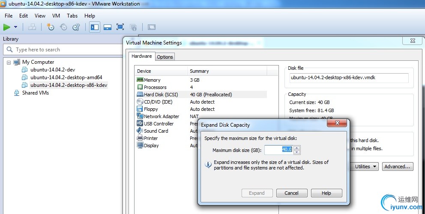This screenshot has width=425, height=214.
Task: Open the File menu
Action: tap(9, 16)
